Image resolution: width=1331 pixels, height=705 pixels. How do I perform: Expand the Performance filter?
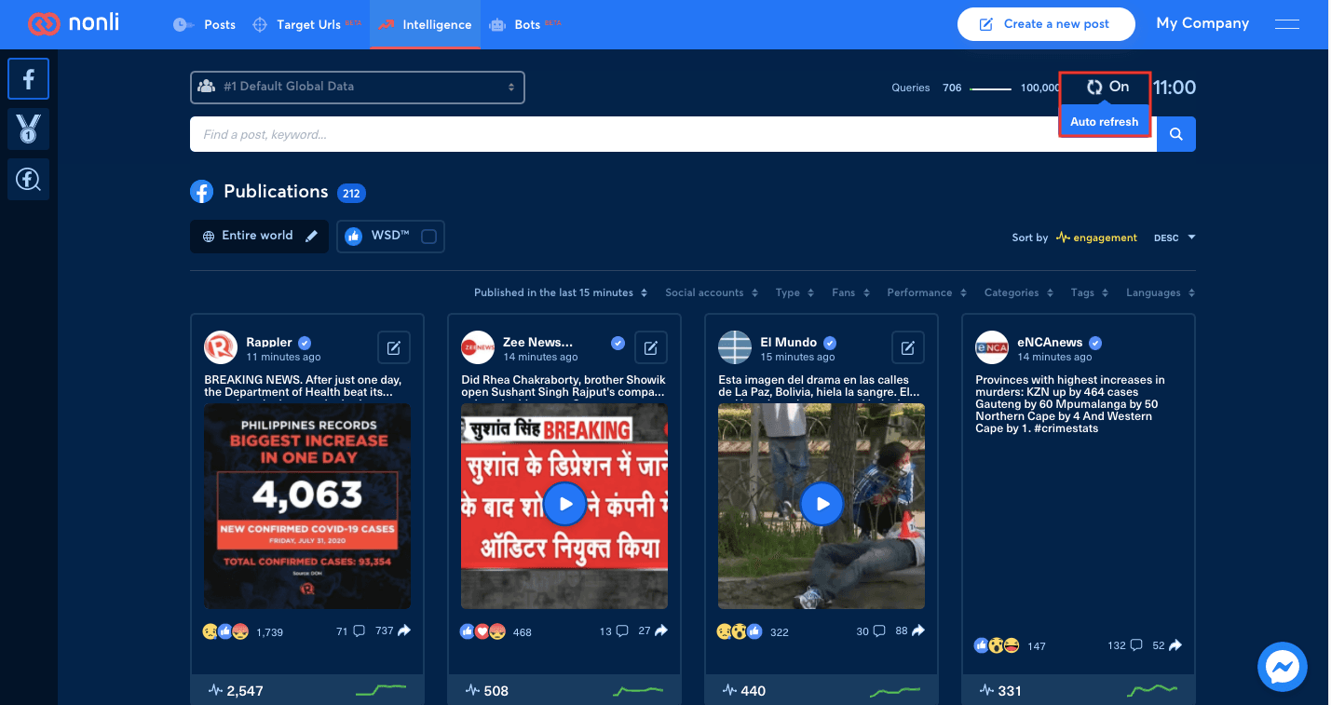[x=927, y=292]
